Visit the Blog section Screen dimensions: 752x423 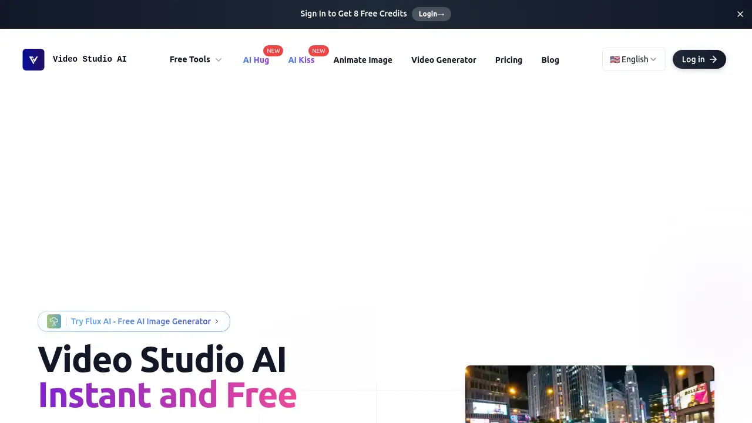[550, 59]
